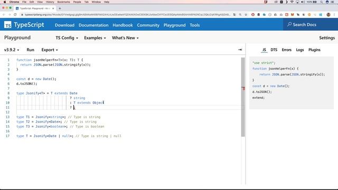Go back using the browser back arrow
The width and height of the screenshot is (338, 190).
(4, 15)
